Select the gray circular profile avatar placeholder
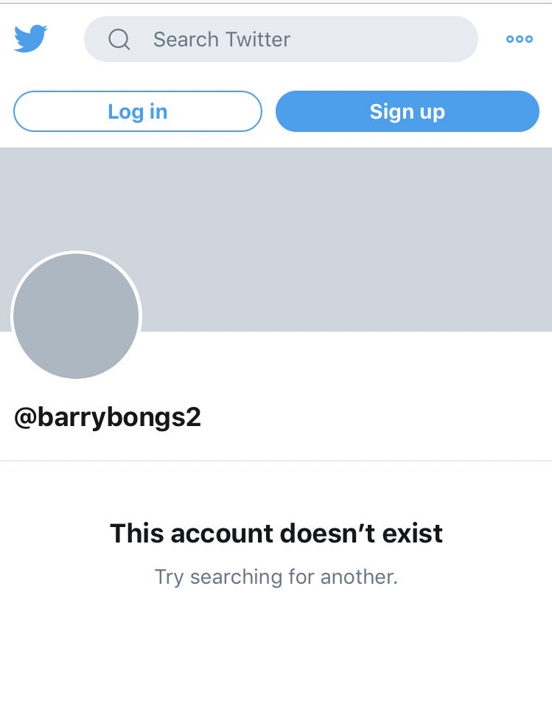This screenshot has width=552, height=715. [x=76, y=315]
